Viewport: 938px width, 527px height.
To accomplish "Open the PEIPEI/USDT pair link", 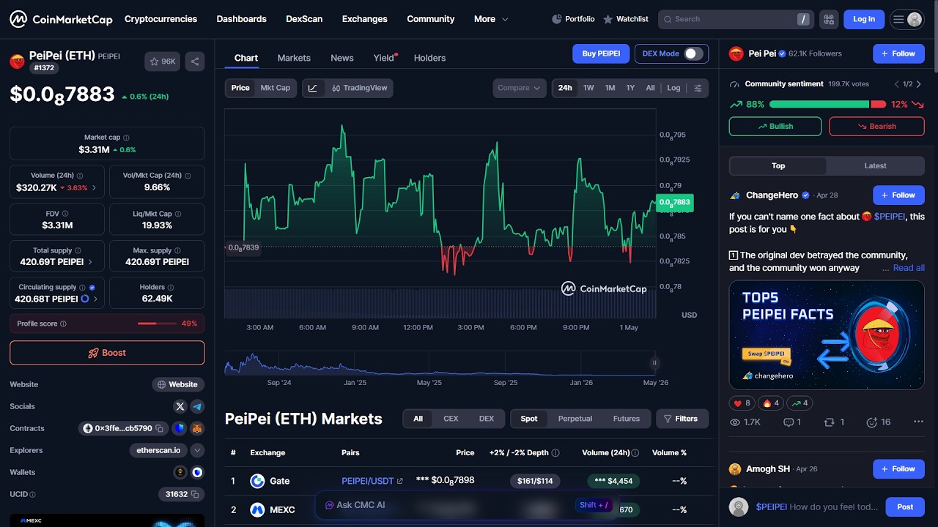I will (x=372, y=481).
